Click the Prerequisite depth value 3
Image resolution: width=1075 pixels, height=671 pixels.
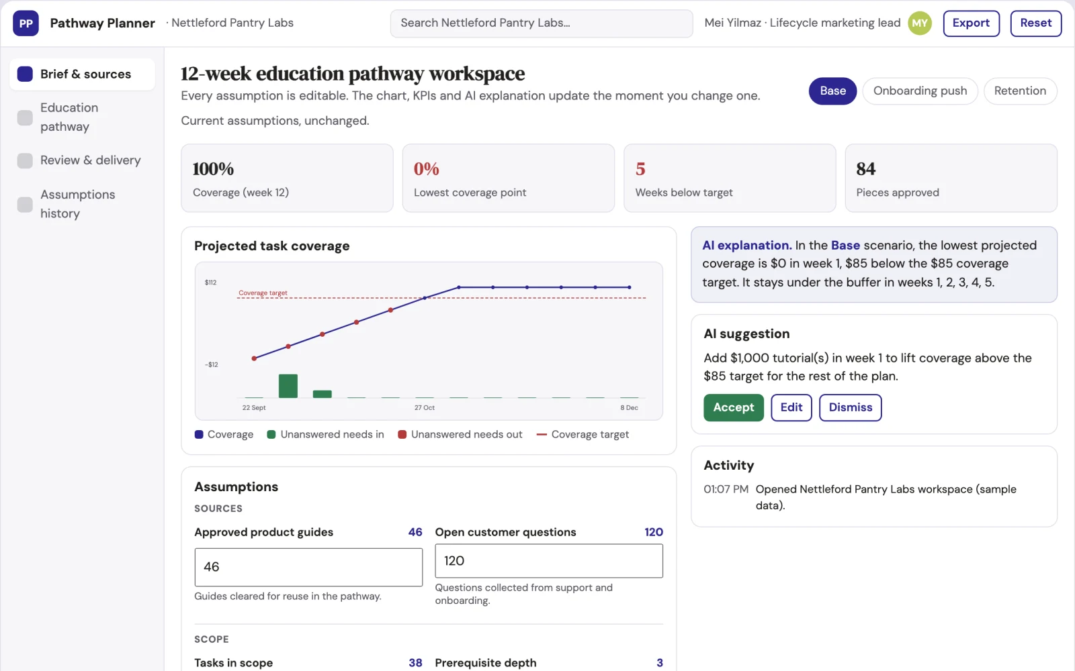pyautogui.click(x=660, y=663)
